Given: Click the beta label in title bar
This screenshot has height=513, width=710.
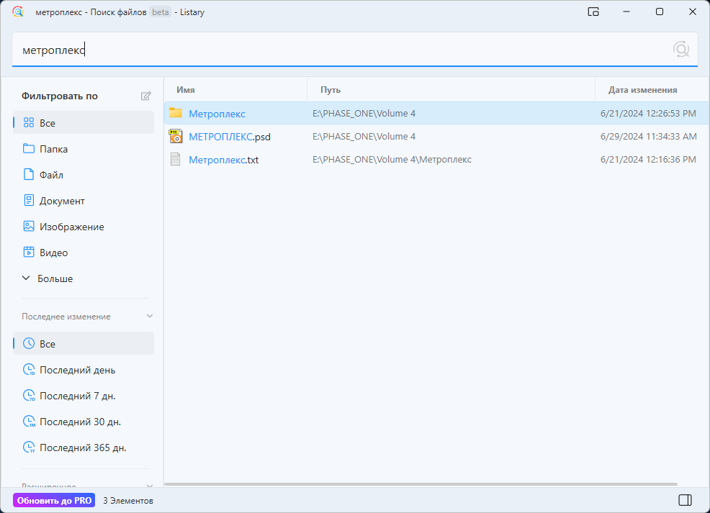Looking at the screenshot, I should (x=161, y=12).
